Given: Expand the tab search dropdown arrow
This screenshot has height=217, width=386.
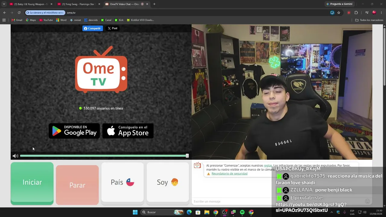Looking at the screenshot, I should [4, 4].
